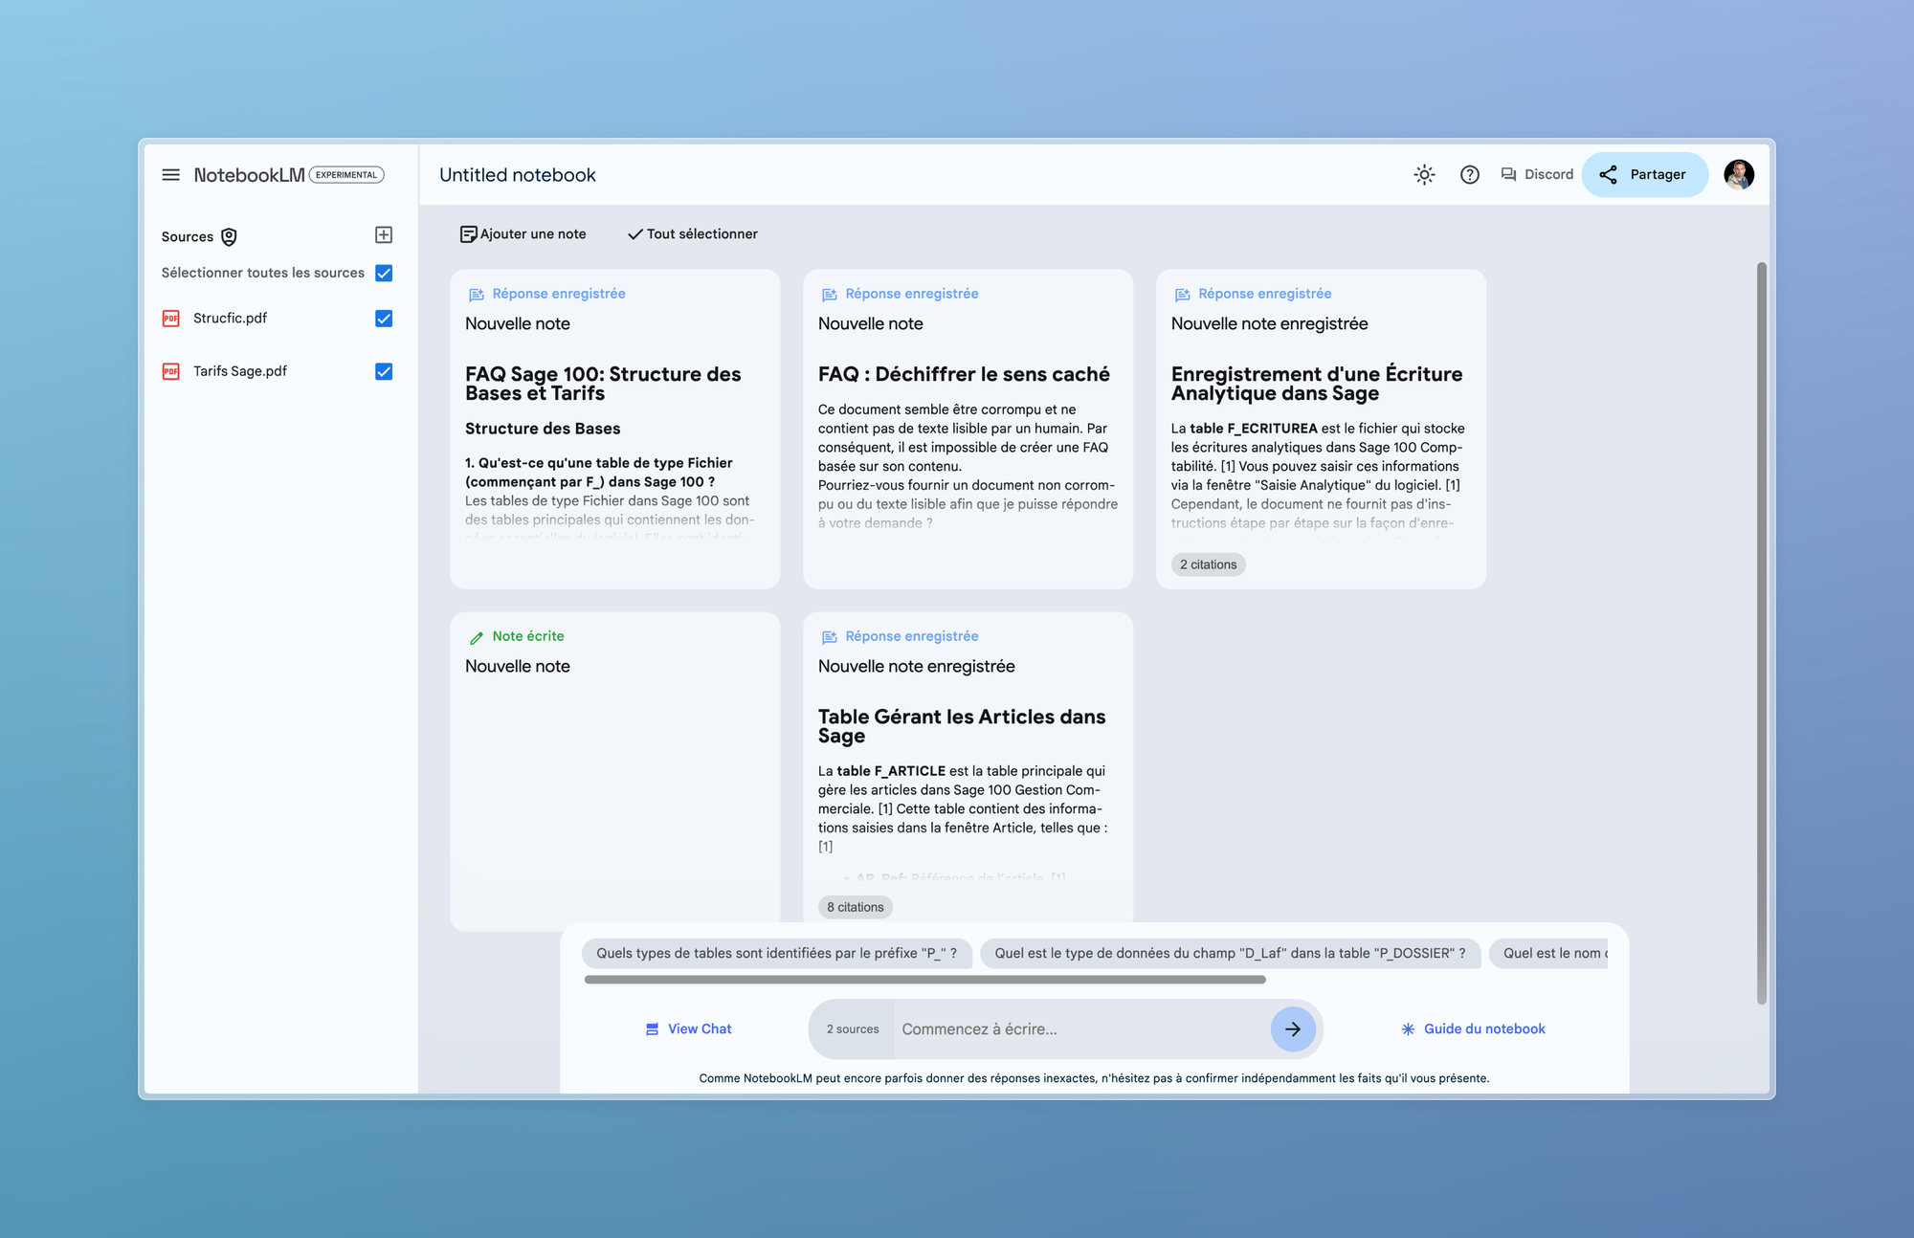Image resolution: width=1914 pixels, height=1238 pixels.
Task: Open the FAQ : Déchiffrer le sens caché note
Action: [968, 429]
